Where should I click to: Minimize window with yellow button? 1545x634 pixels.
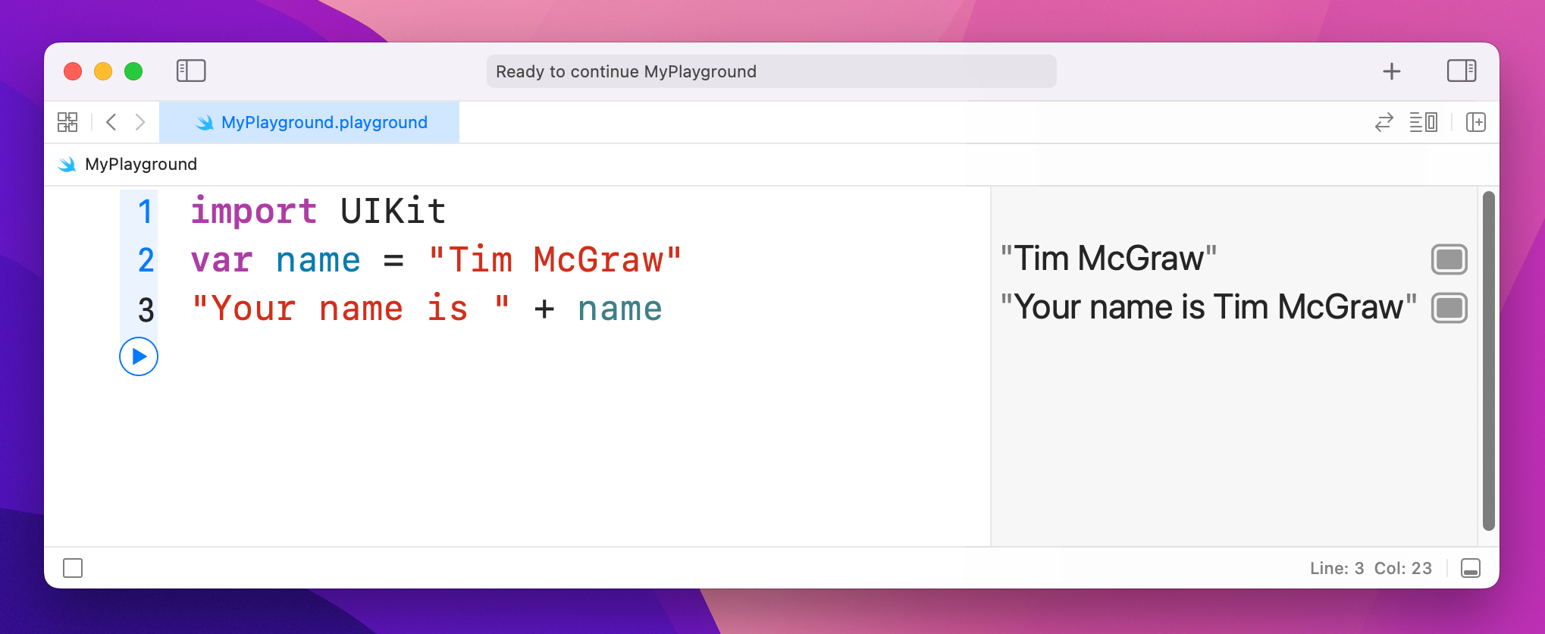[x=103, y=71]
